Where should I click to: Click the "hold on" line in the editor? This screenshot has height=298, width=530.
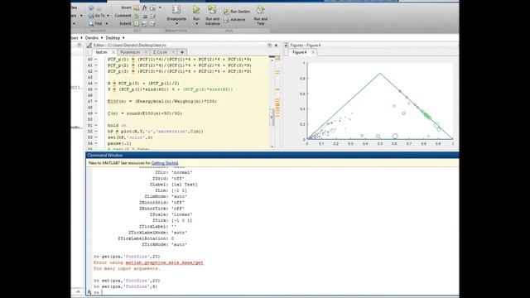(117, 125)
